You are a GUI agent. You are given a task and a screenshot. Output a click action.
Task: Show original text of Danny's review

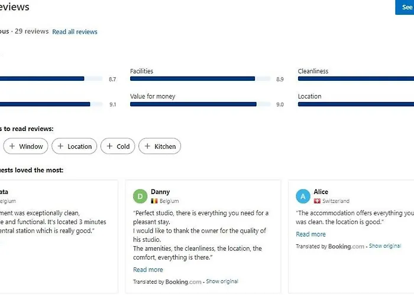coord(222,282)
